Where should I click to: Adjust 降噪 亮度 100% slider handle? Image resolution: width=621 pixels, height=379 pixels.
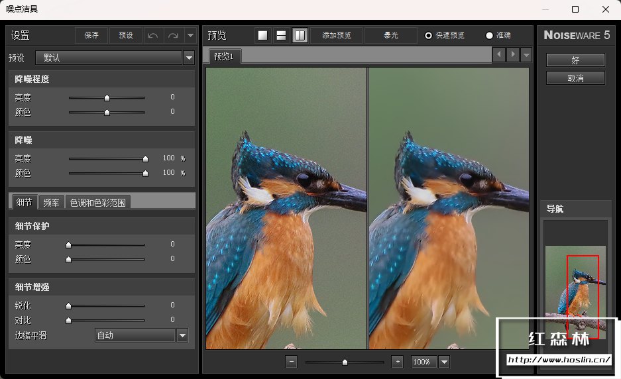(x=145, y=159)
